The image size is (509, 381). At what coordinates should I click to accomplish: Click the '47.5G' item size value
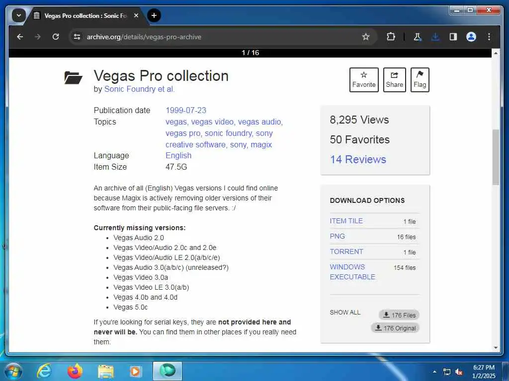click(x=176, y=167)
